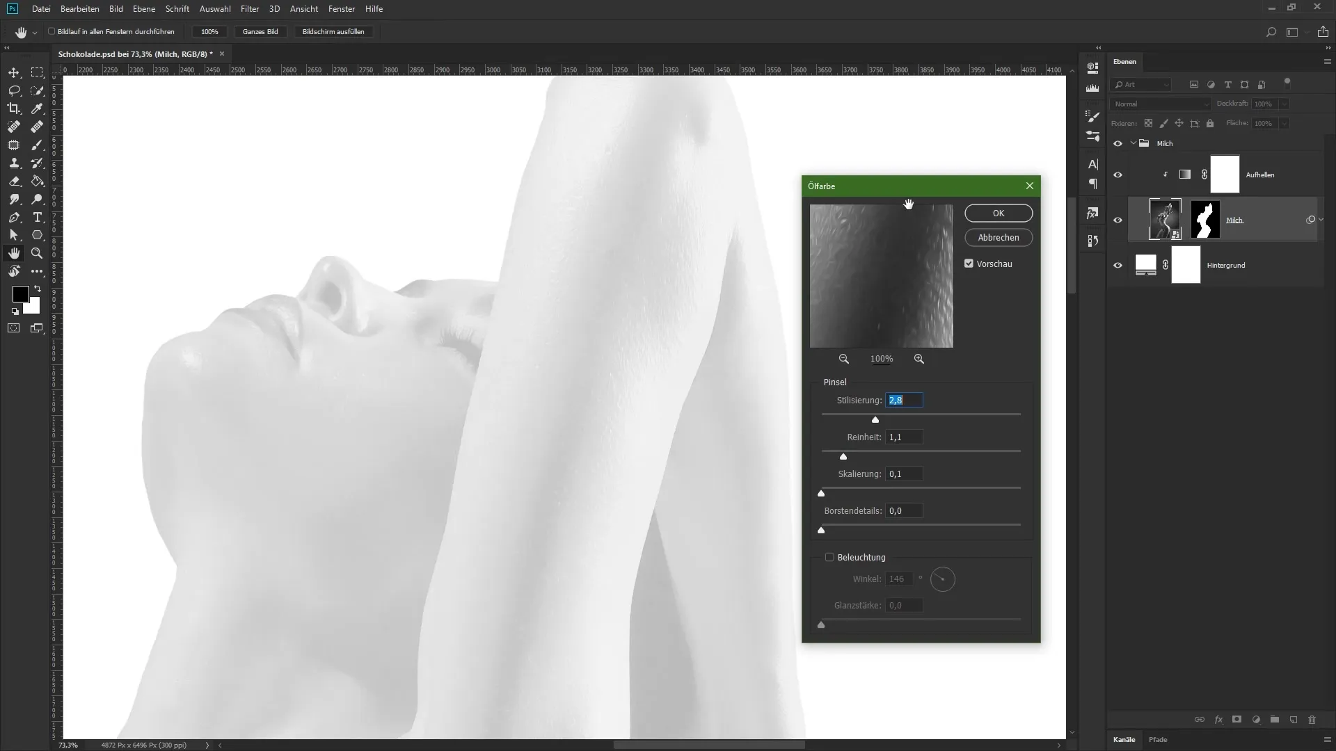
Task: Toggle layer filter switch in Ebenen
Action: coord(1287,82)
